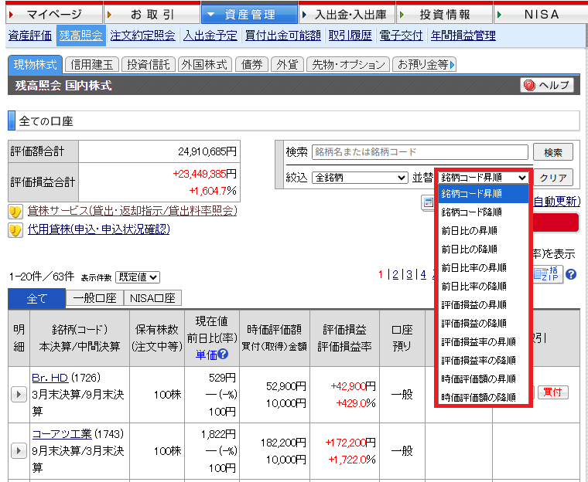
Task: Click the 一括ZIP download icon
Action: [x=548, y=274]
